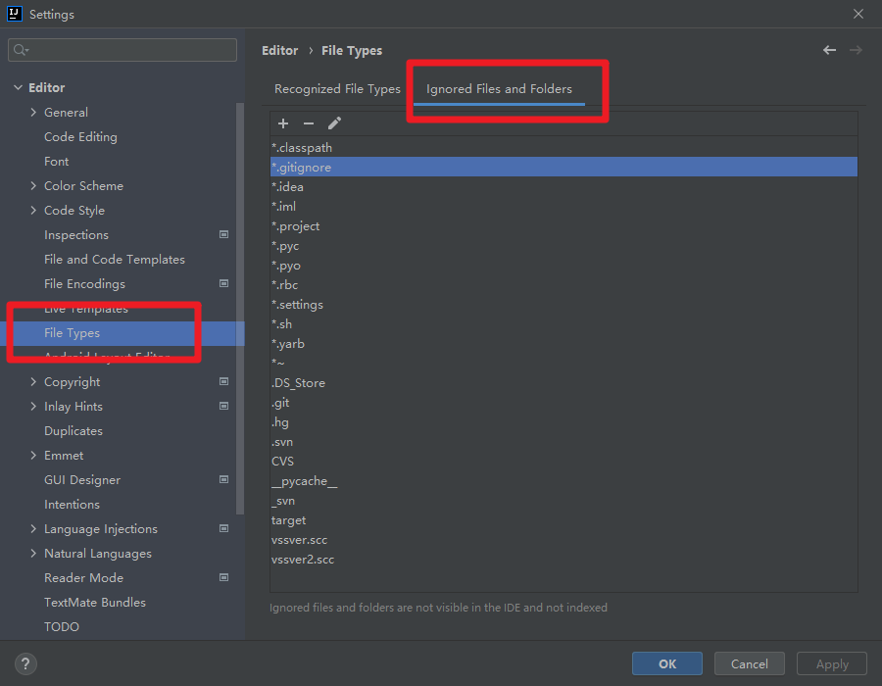The height and width of the screenshot is (686, 882).
Task: Click Editor in the breadcrumb
Action: click(279, 51)
